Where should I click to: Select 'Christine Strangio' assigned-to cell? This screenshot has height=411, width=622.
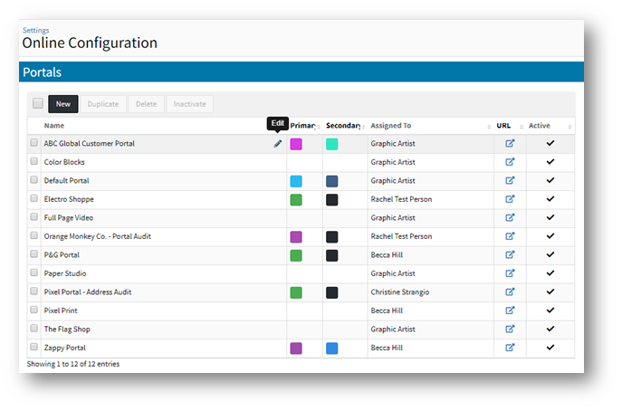pyautogui.click(x=400, y=292)
